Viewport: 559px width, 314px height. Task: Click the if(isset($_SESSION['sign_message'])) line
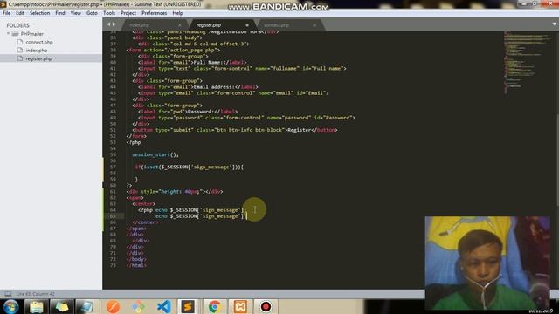[x=189, y=167]
